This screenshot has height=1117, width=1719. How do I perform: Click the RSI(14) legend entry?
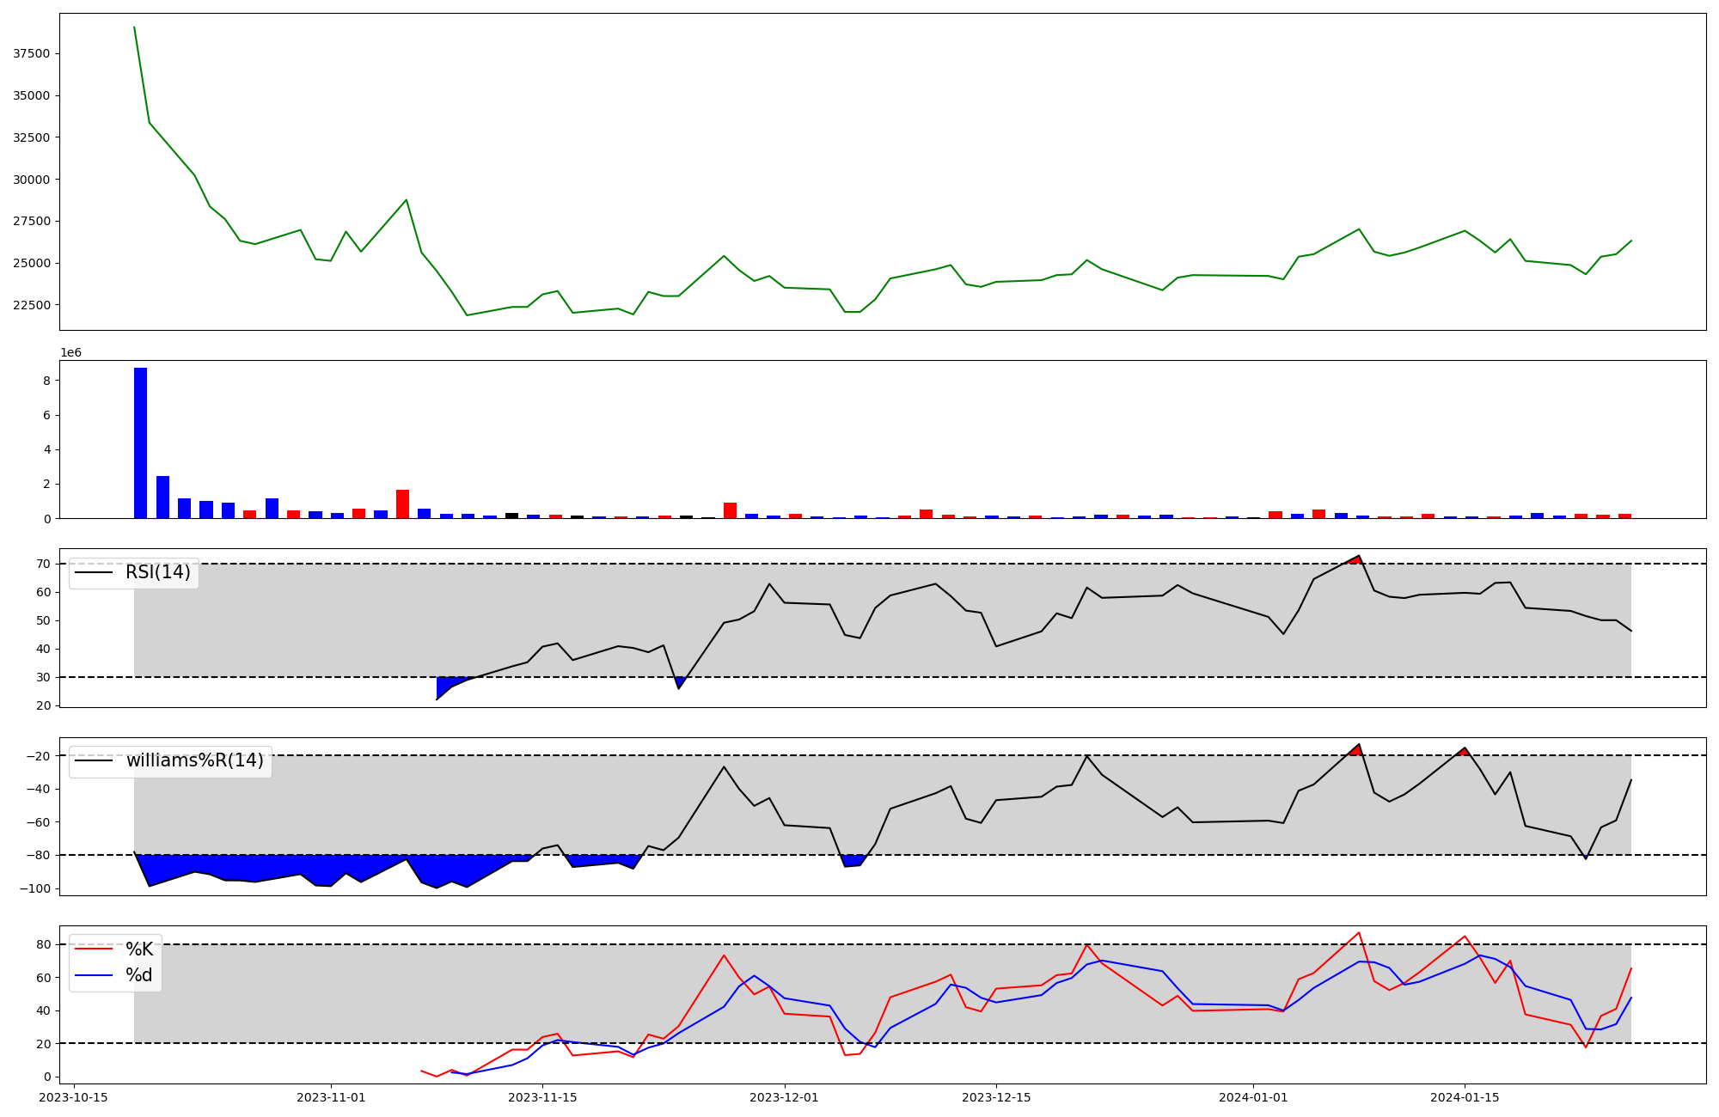point(157,572)
